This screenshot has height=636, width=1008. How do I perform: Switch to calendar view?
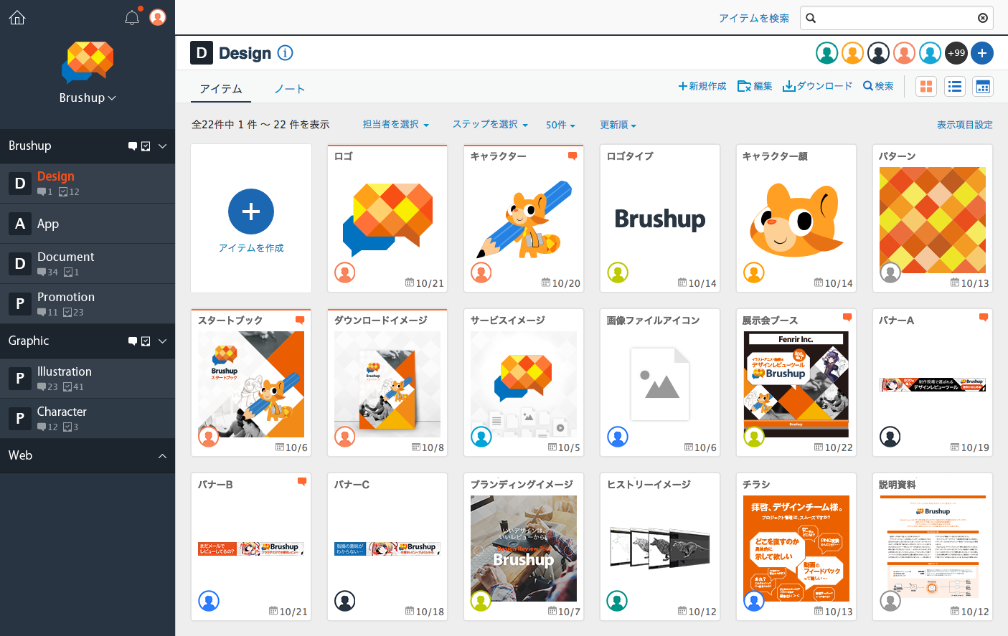982,87
